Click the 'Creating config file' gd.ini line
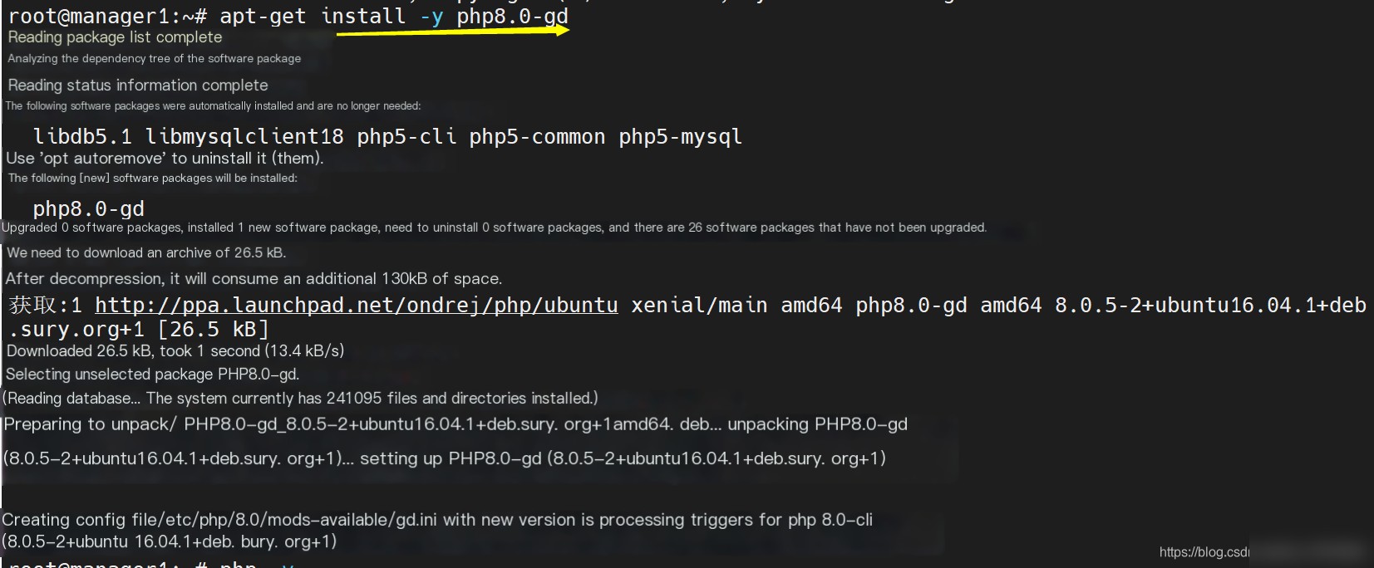1374x568 pixels. click(437, 520)
